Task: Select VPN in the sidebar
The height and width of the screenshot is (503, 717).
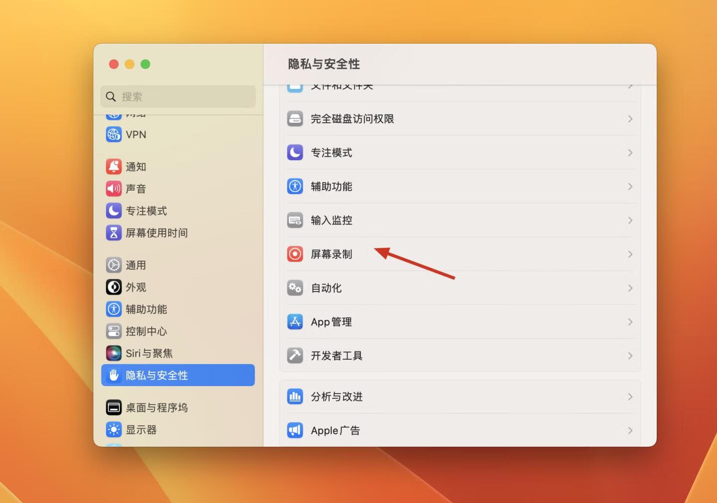Action: 135,134
